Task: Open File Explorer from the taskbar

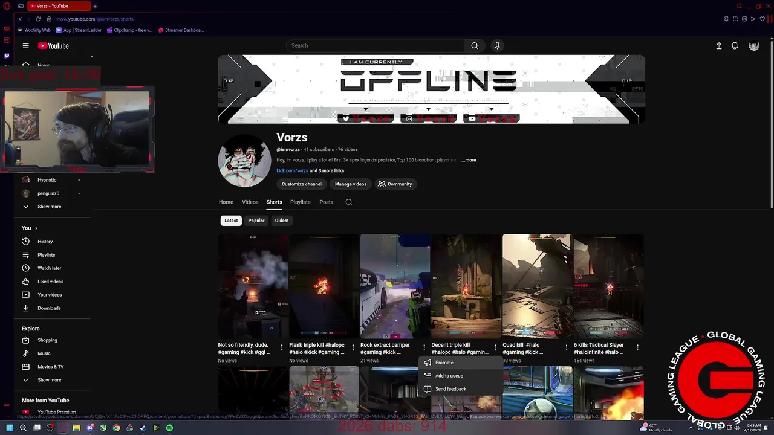Action: click(76, 428)
